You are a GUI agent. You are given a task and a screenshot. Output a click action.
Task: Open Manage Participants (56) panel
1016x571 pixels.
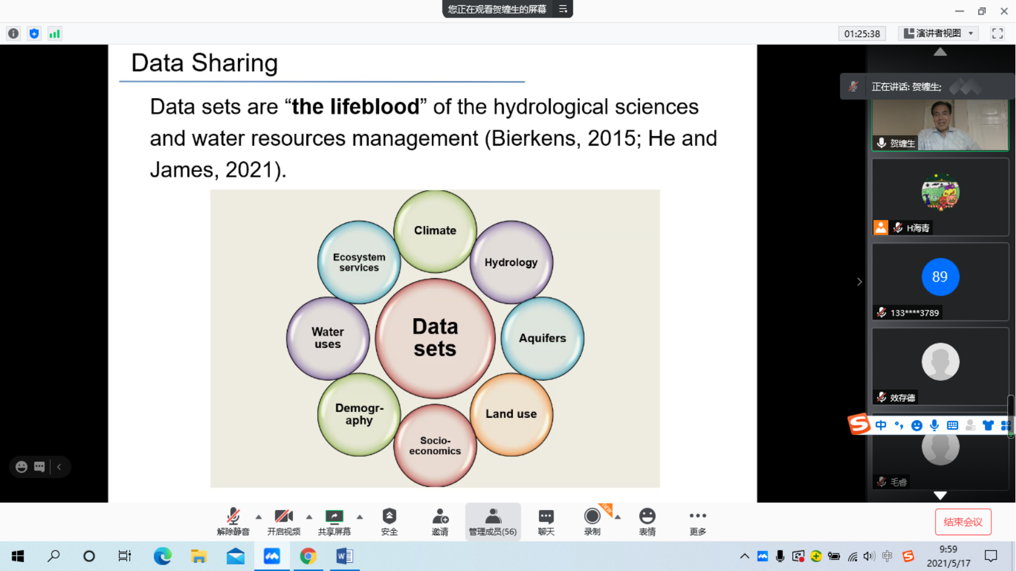[492, 521]
